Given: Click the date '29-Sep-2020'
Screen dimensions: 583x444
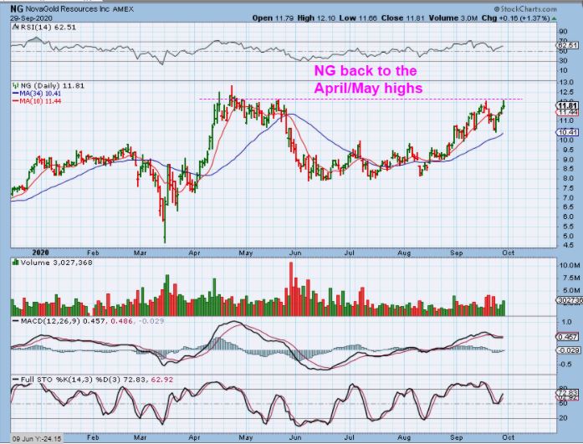Looking at the screenshot, I should [x=32, y=18].
